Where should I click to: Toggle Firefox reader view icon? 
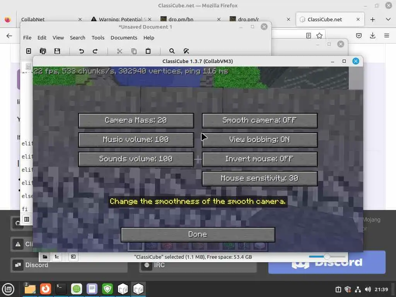pyautogui.click(x=308, y=36)
